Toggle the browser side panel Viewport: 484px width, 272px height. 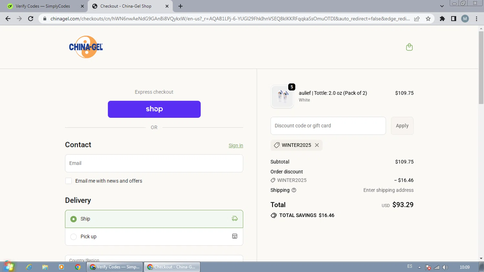(454, 19)
